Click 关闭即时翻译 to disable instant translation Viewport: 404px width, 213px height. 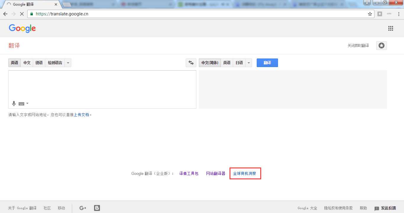pyautogui.click(x=358, y=45)
